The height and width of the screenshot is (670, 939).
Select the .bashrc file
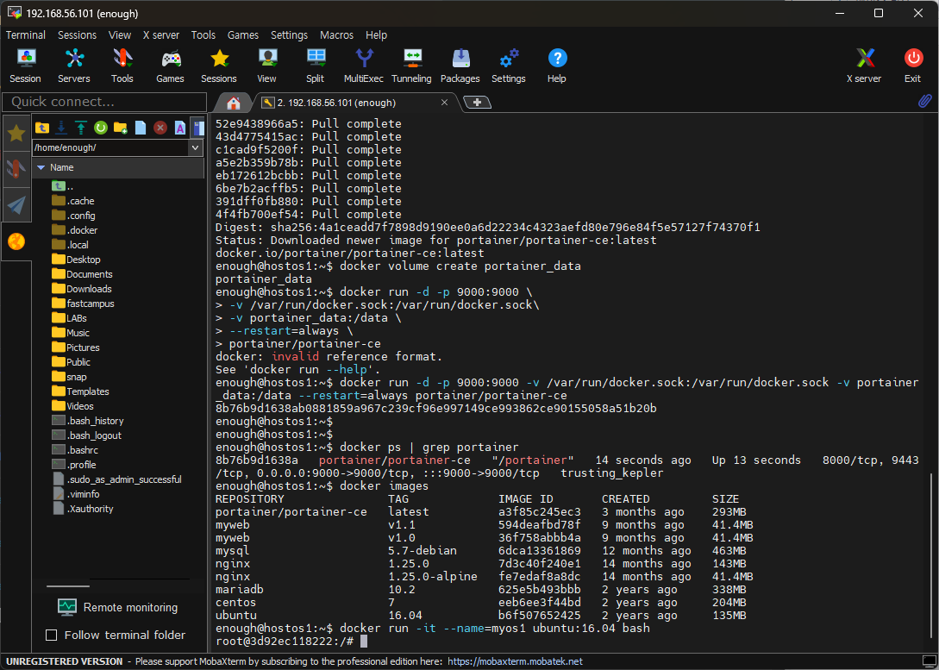point(75,450)
